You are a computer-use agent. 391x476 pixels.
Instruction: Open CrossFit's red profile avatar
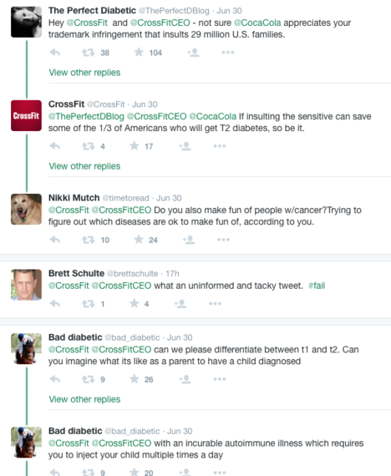click(x=26, y=116)
